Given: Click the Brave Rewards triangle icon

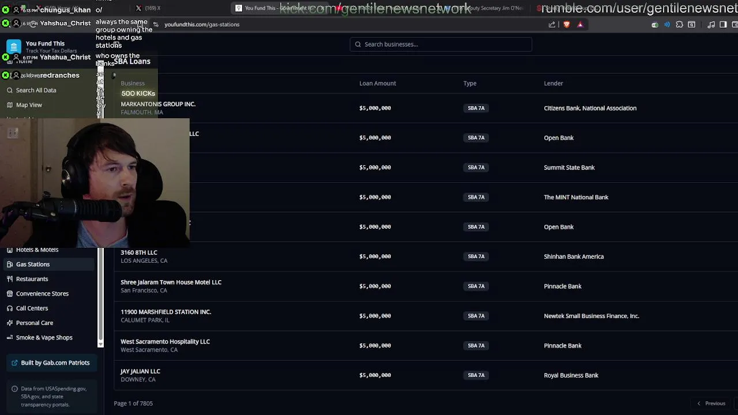Looking at the screenshot, I should pyautogui.click(x=580, y=24).
